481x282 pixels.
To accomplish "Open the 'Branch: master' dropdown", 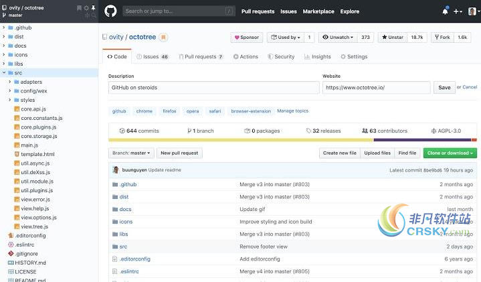I will [131, 153].
